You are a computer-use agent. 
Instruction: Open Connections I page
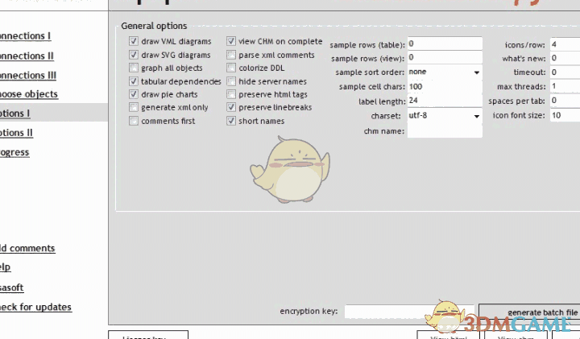[25, 36]
